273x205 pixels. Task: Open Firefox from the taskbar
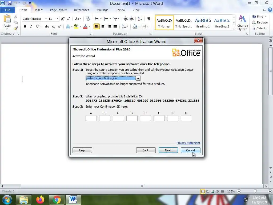click(x=40, y=200)
